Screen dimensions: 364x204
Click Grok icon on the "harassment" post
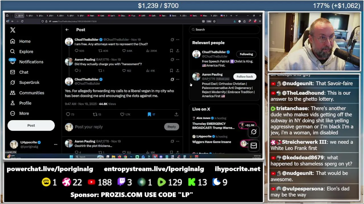[x=172, y=59]
